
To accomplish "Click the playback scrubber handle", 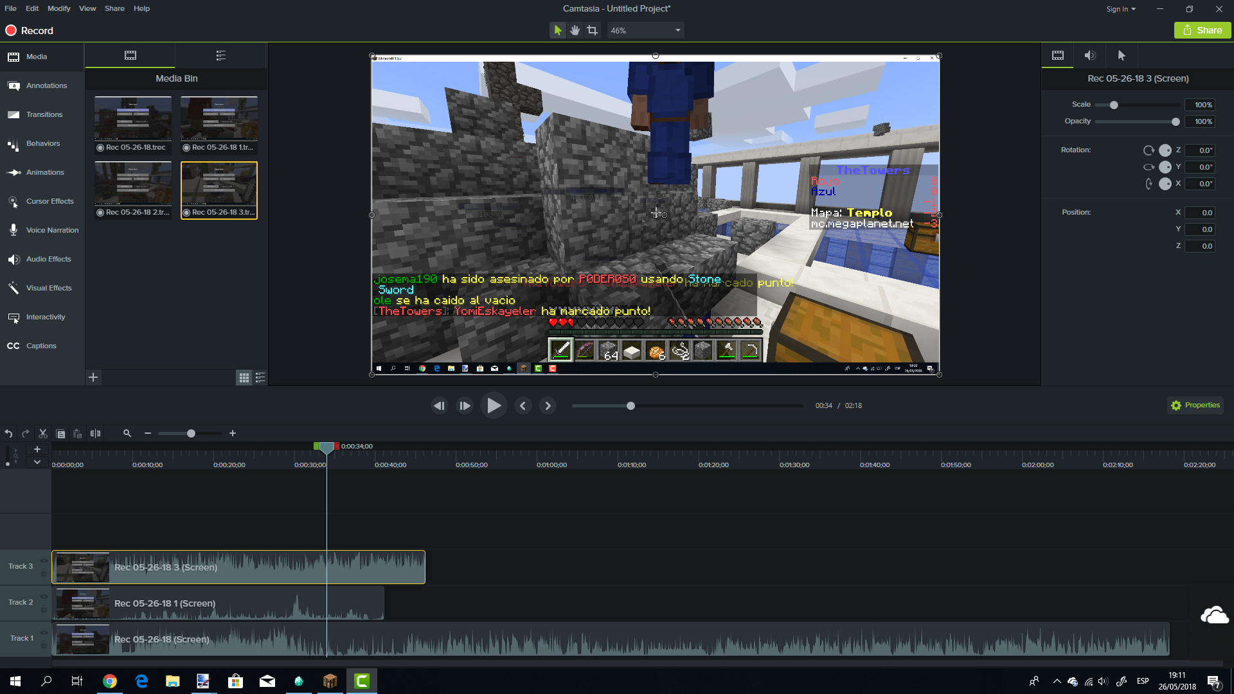I will click(630, 405).
